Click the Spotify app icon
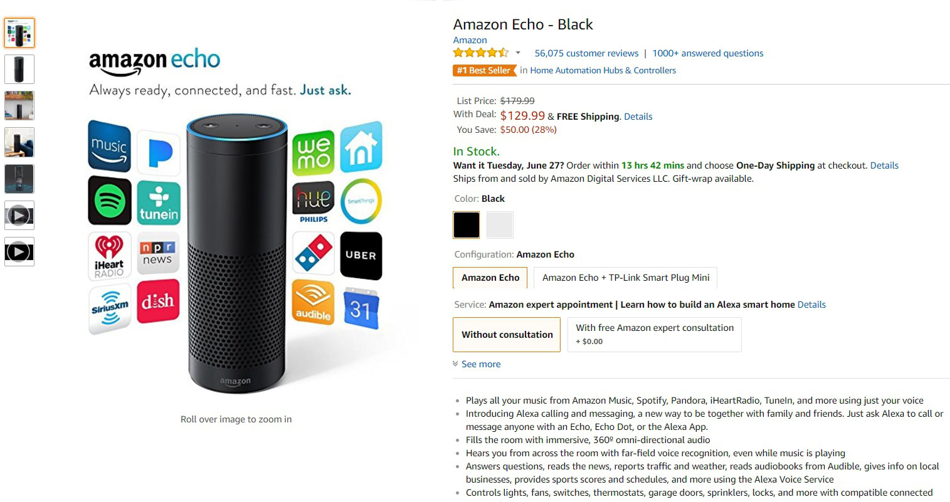Image resolution: width=950 pixels, height=502 pixels. pos(110,201)
